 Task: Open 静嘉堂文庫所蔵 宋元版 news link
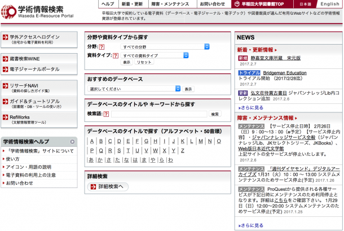click(x=276, y=58)
